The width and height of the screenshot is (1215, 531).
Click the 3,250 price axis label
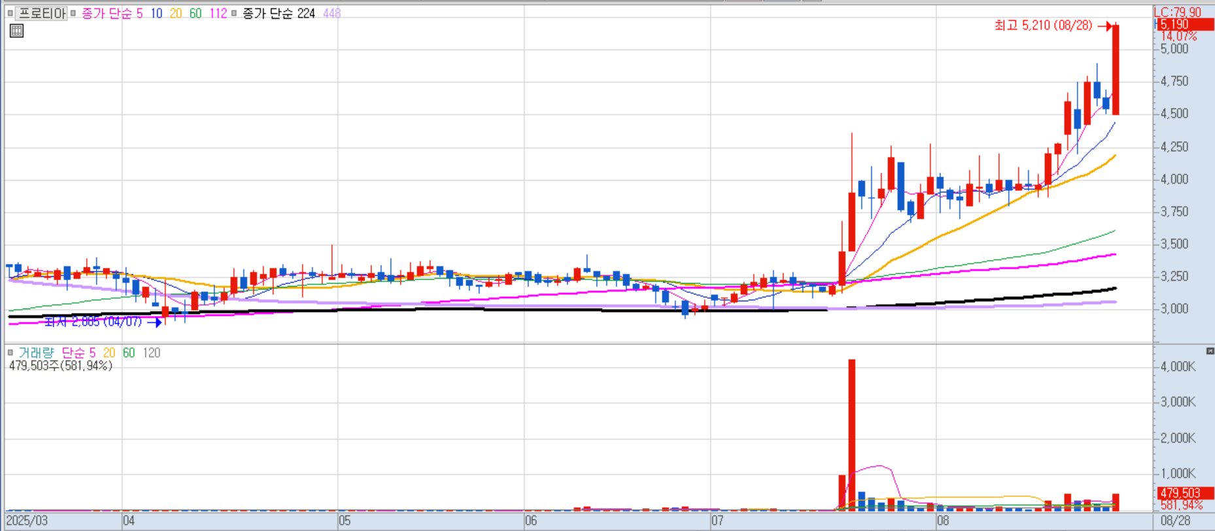(x=1174, y=276)
